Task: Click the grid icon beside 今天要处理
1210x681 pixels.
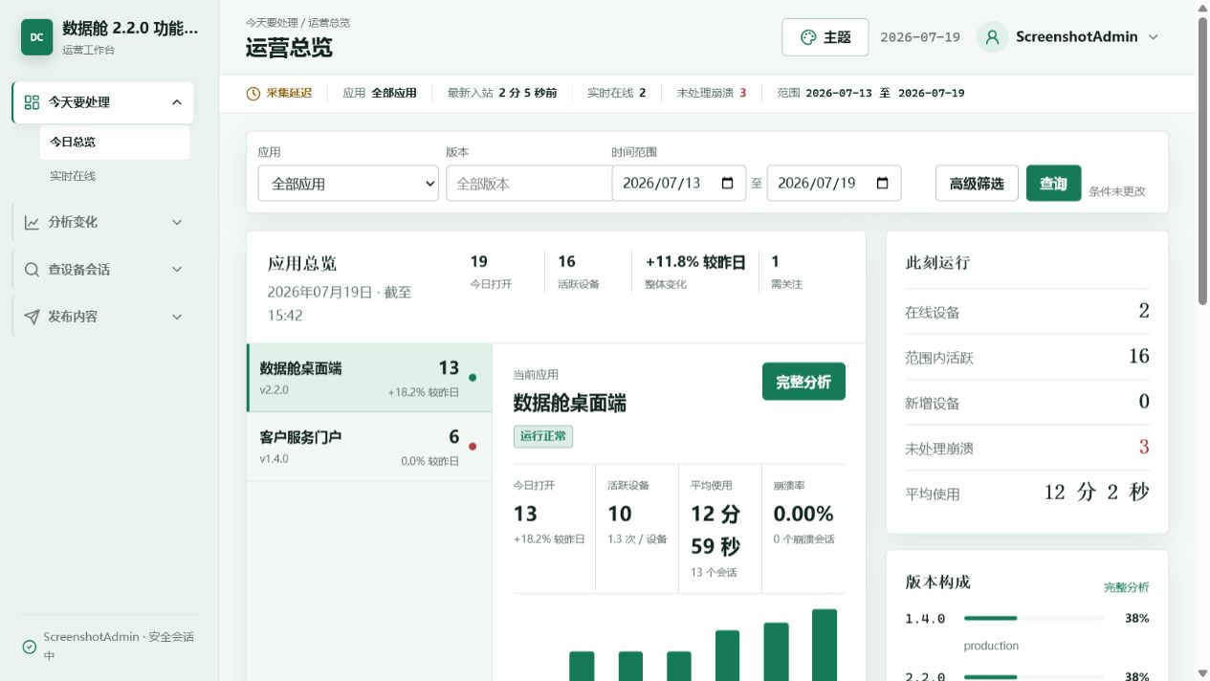Action: coord(32,102)
